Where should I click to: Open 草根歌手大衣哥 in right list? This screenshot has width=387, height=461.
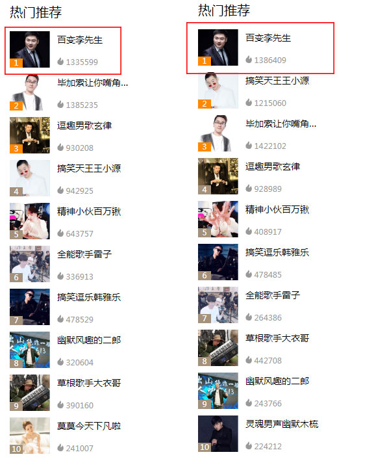point(277,338)
